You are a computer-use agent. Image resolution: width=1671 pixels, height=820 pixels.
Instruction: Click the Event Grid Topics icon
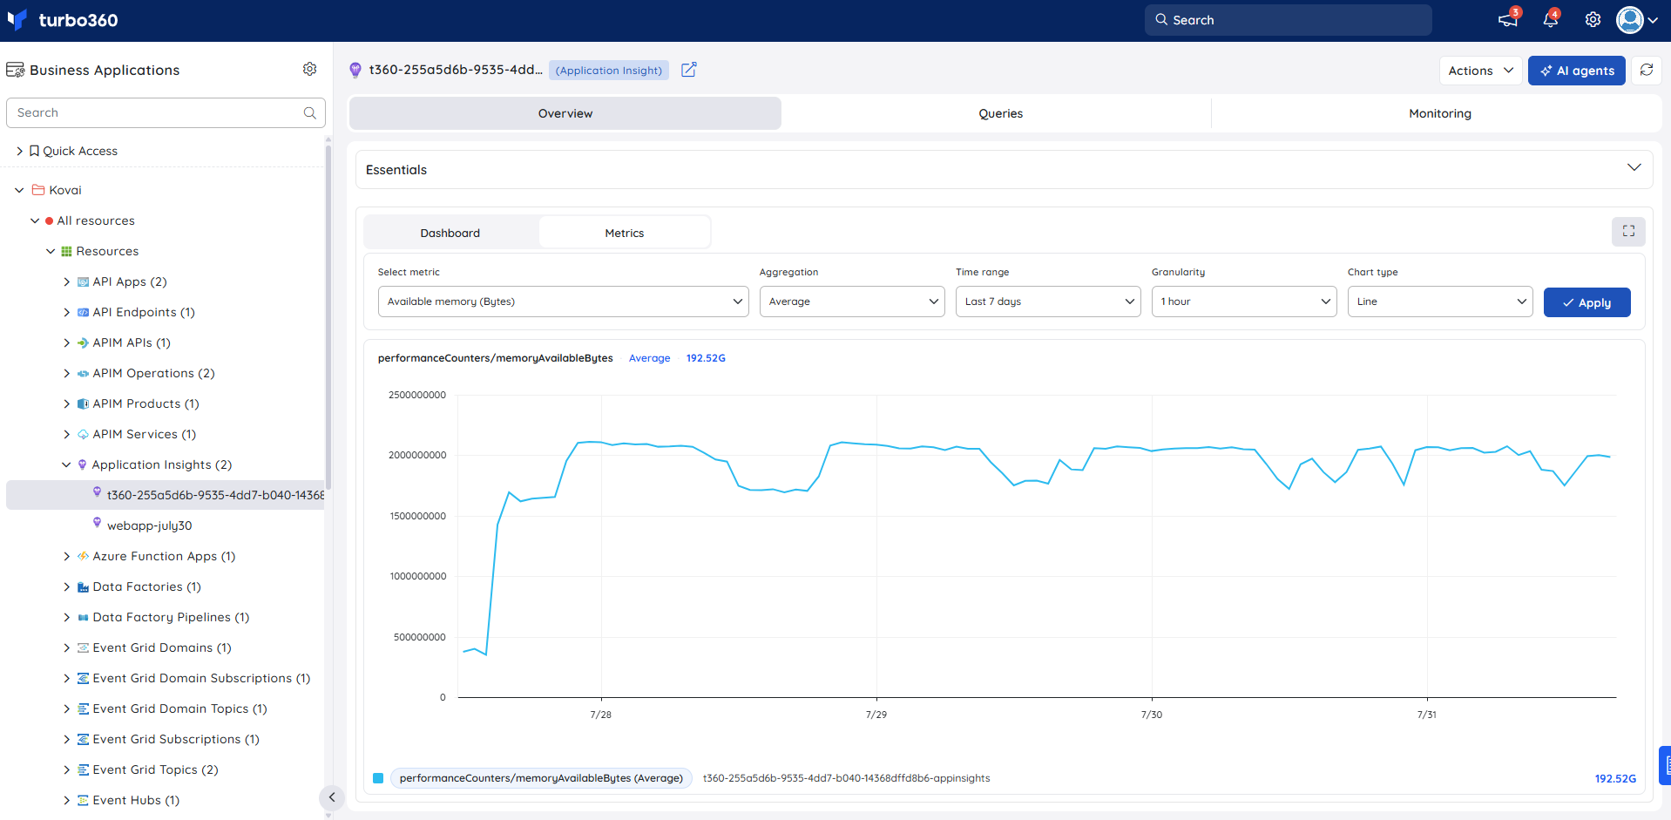tap(83, 769)
